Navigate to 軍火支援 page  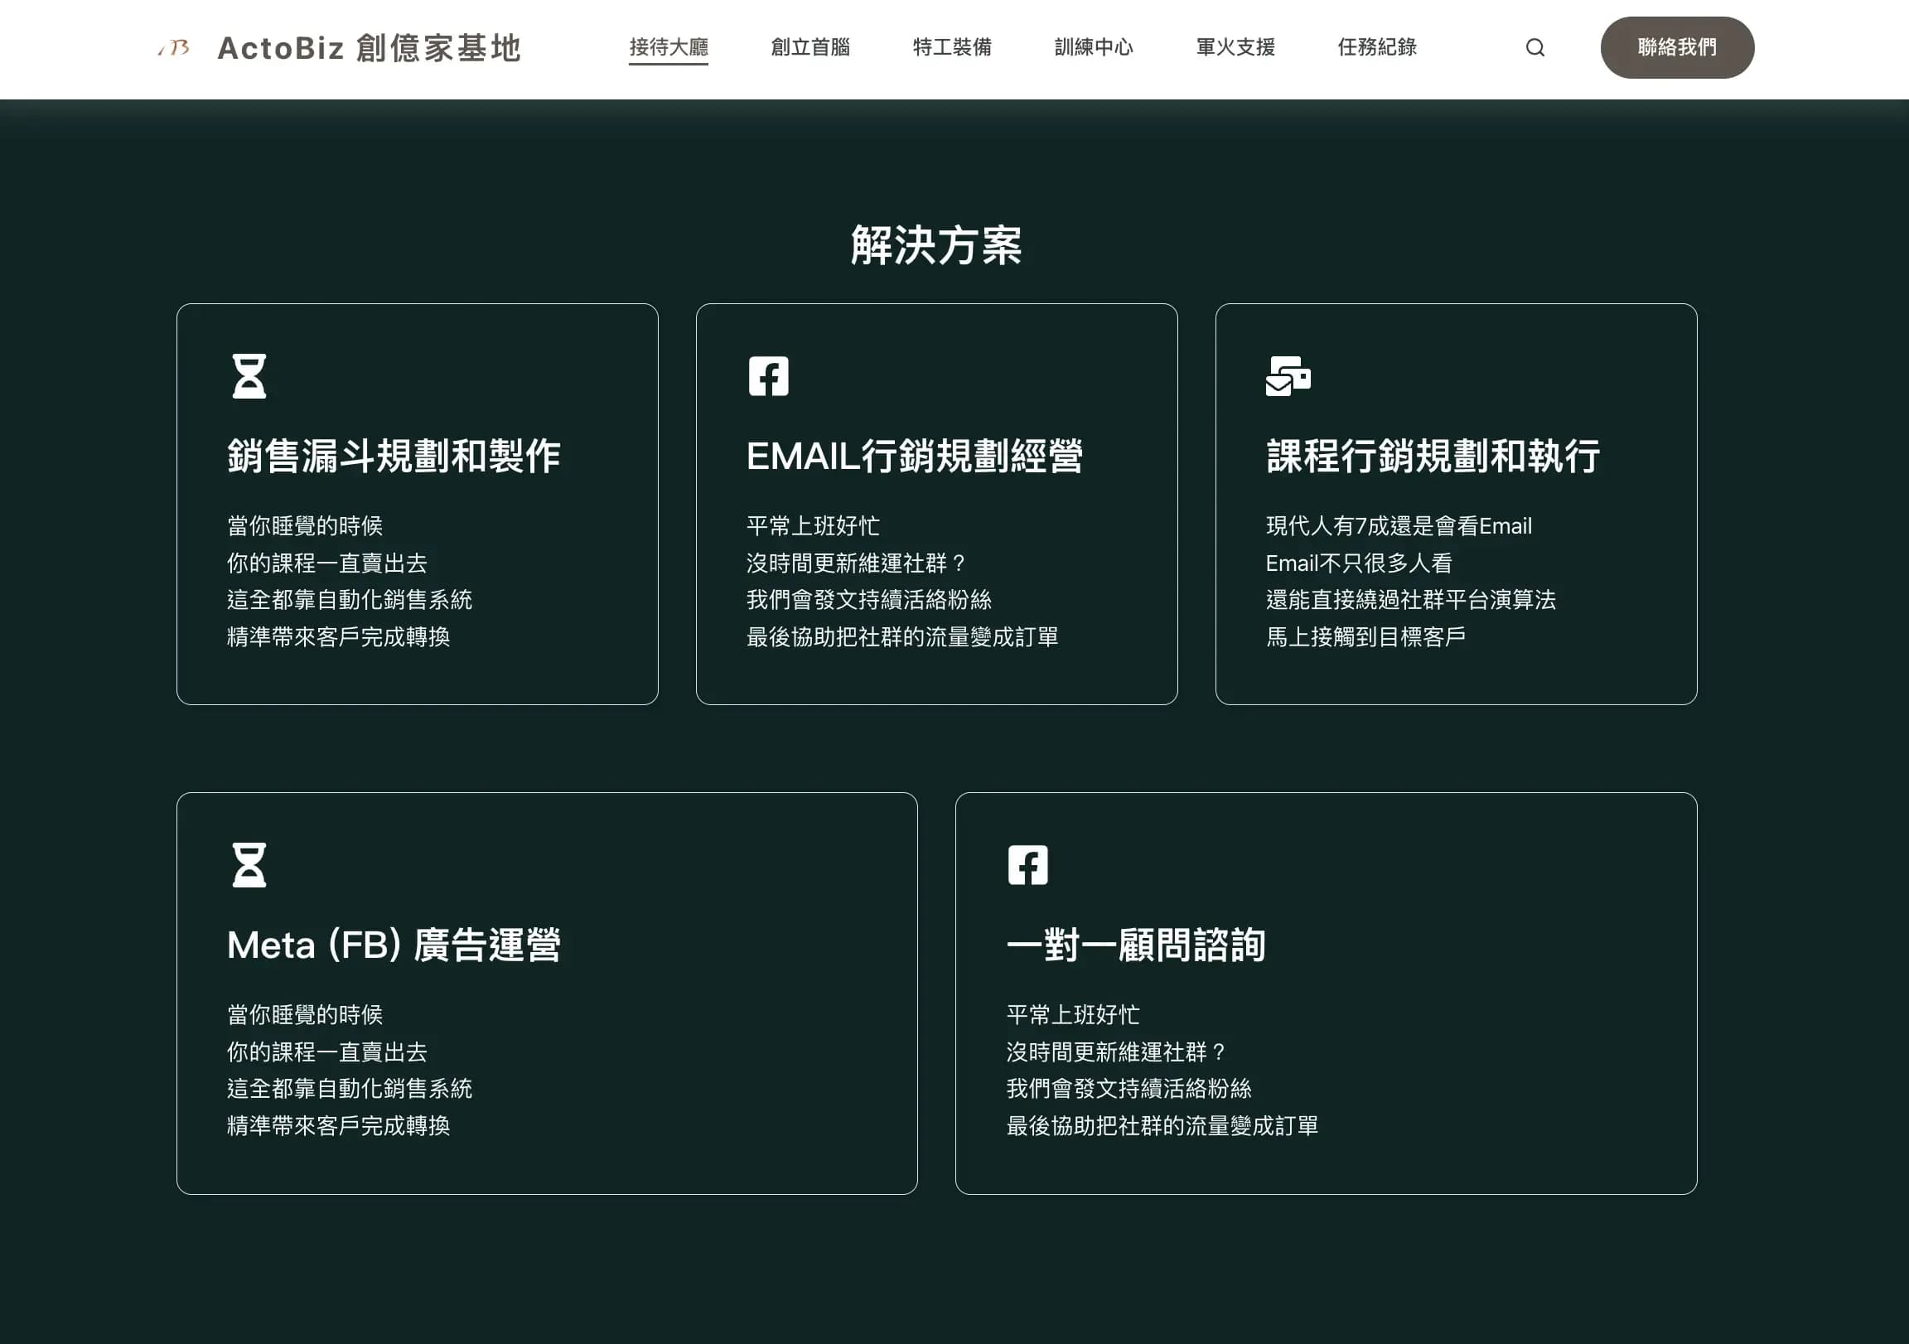[x=1235, y=47]
